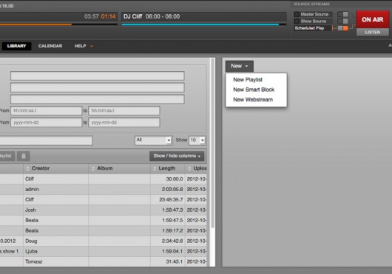Open the HELP menu

click(x=81, y=46)
